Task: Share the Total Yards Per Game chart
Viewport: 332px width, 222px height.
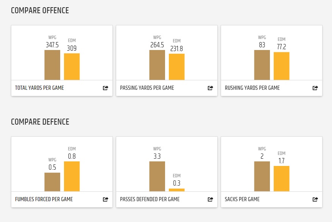Action: pos(105,88)
